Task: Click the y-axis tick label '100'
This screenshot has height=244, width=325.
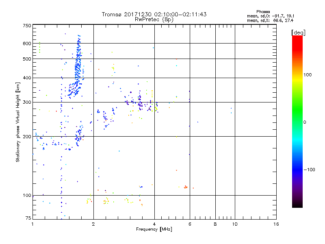Action: (27, 196)
